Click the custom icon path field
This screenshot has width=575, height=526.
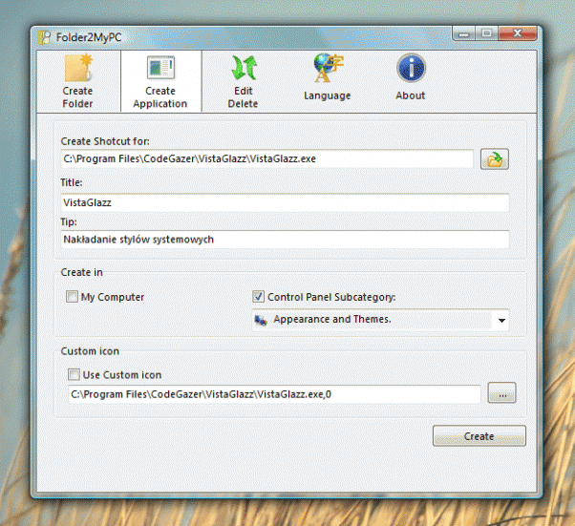pos(274,394)
